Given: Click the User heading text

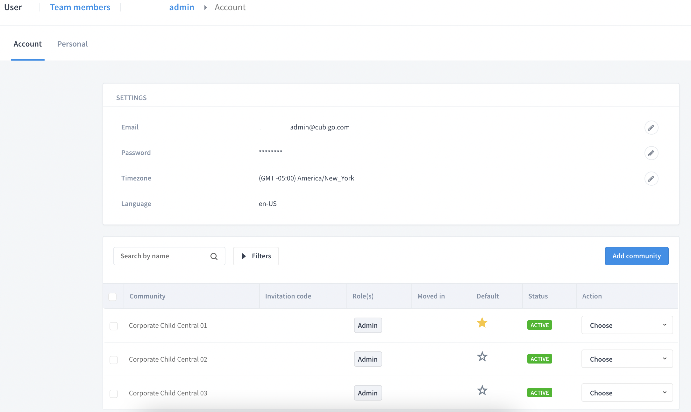Looking at the screenshot, I should click(x=13, y=7).
